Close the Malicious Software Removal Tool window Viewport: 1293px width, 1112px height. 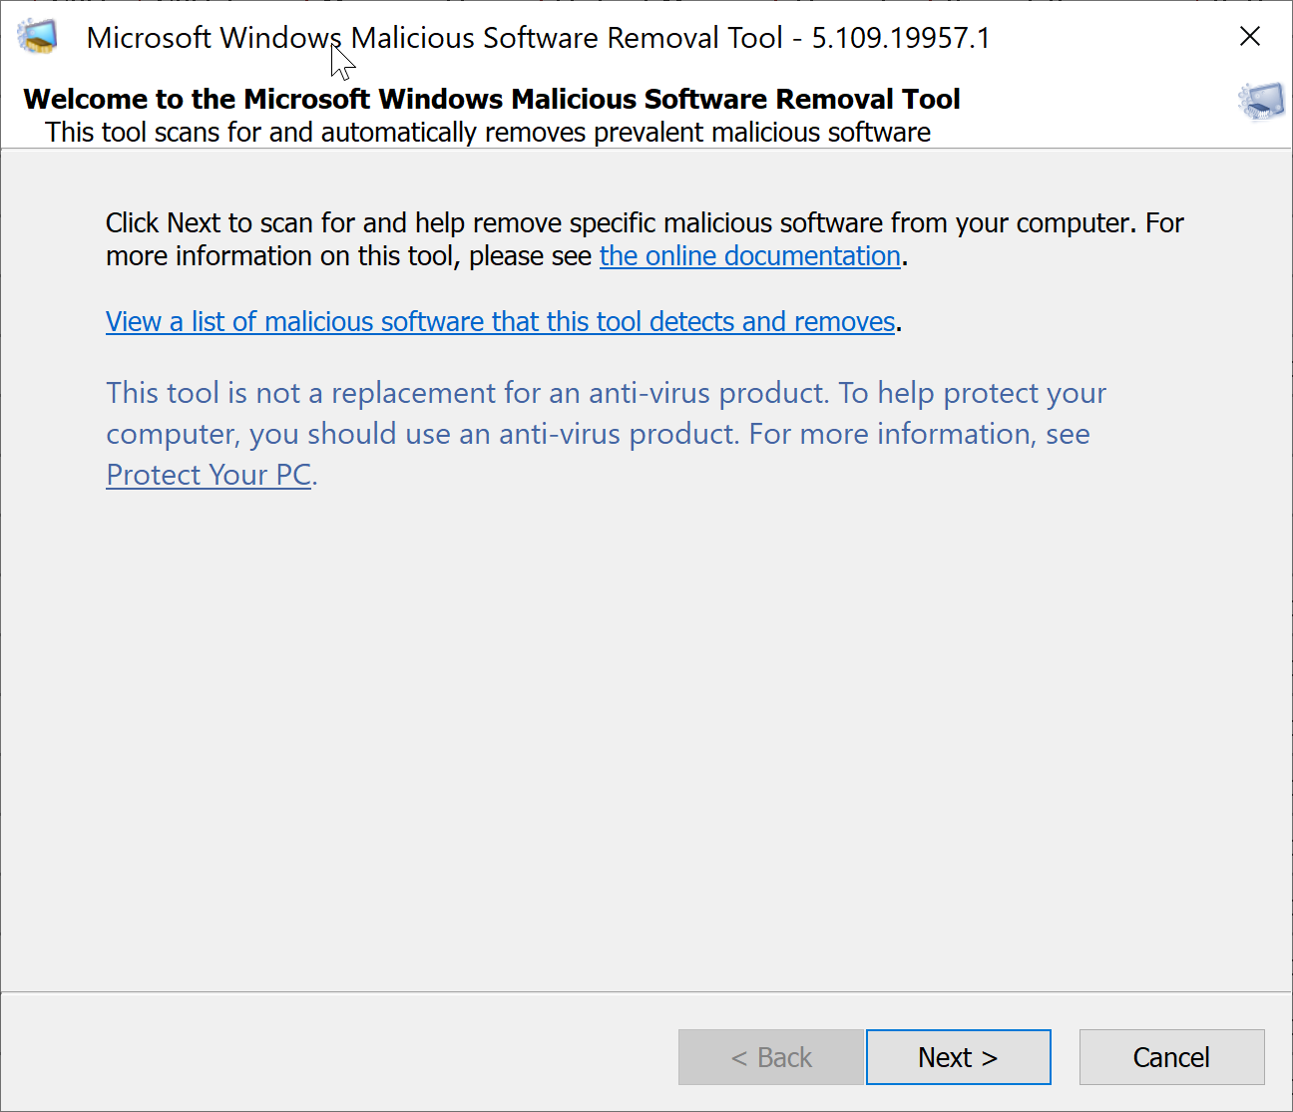1249,37
